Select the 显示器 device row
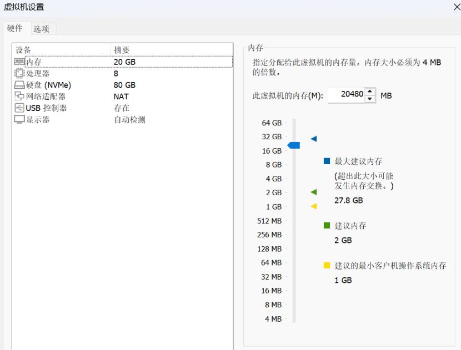 123,119
